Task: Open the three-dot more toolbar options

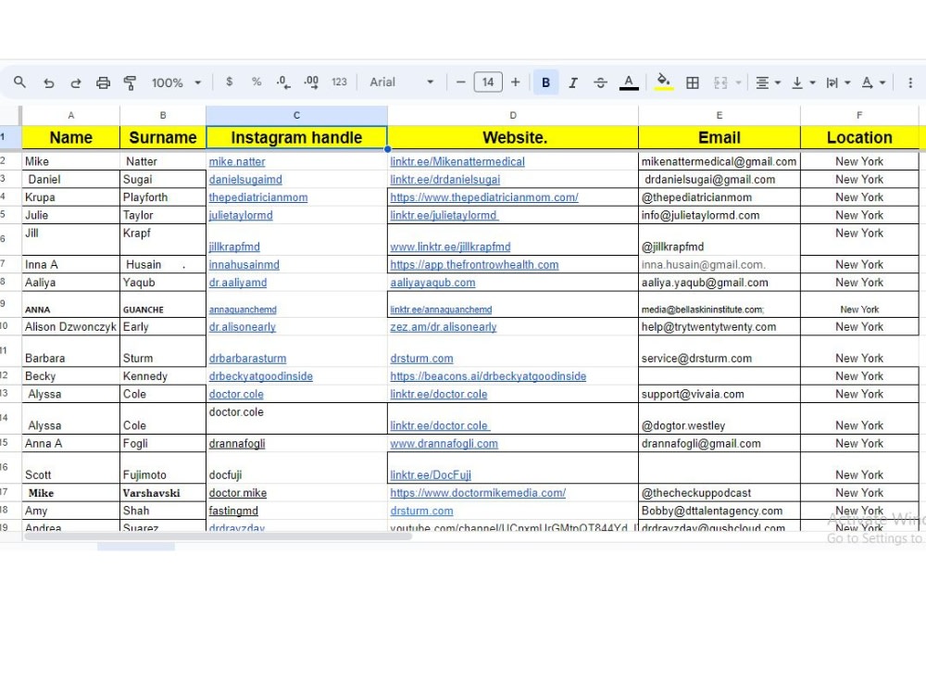Action: (x=910, y=82)
